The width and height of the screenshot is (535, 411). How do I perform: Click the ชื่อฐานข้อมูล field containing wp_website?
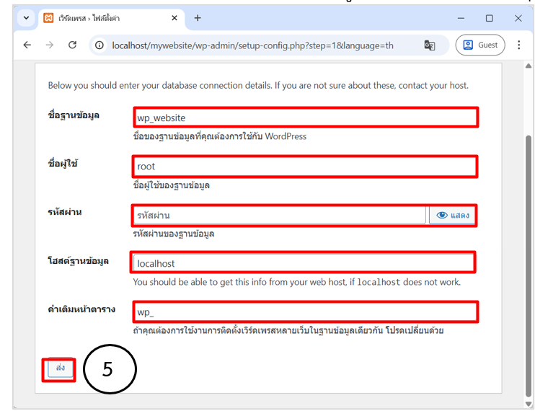305,118
